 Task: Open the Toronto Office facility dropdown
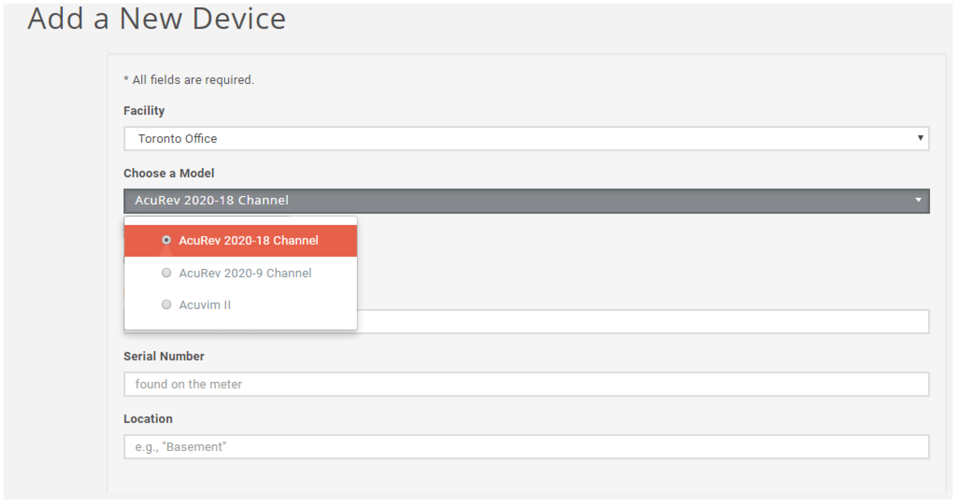coord(526,139)
